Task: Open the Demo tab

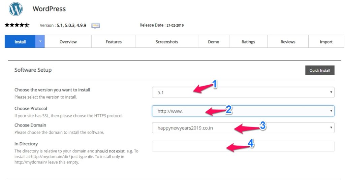Action: tap(213, 41)
